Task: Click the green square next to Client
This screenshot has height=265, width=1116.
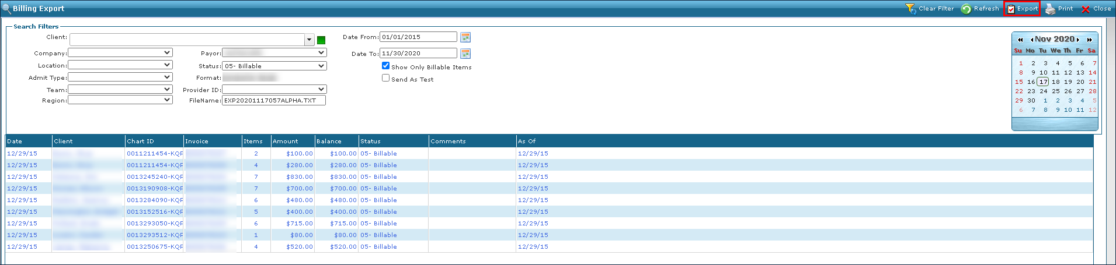Action: click(321, 40)
